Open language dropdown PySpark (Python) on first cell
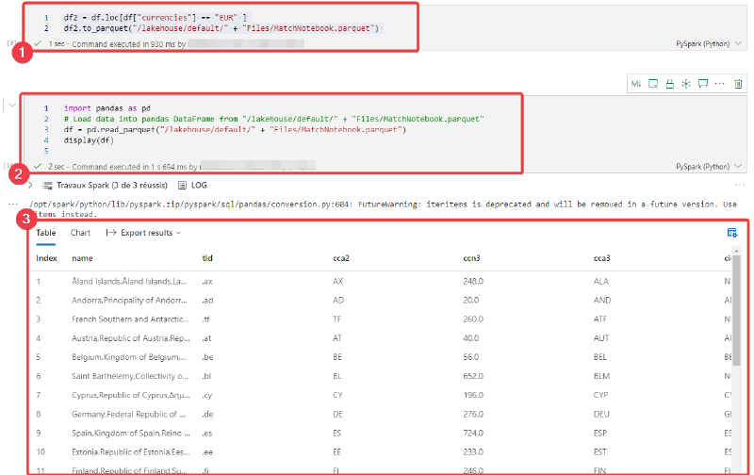 709,43
